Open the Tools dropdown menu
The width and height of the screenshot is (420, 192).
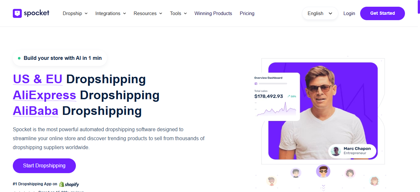178,13
